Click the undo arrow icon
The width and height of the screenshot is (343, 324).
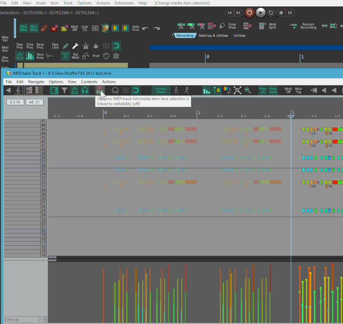click(146, 28)
